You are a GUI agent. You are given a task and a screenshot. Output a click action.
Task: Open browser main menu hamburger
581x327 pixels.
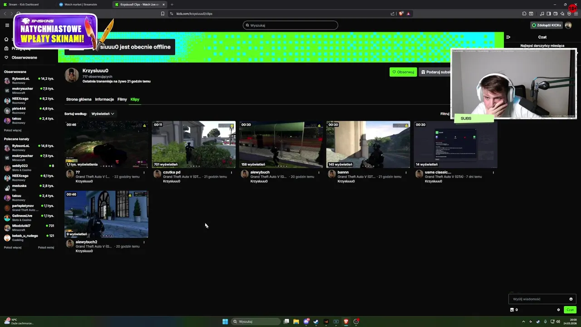click(576, 14)
